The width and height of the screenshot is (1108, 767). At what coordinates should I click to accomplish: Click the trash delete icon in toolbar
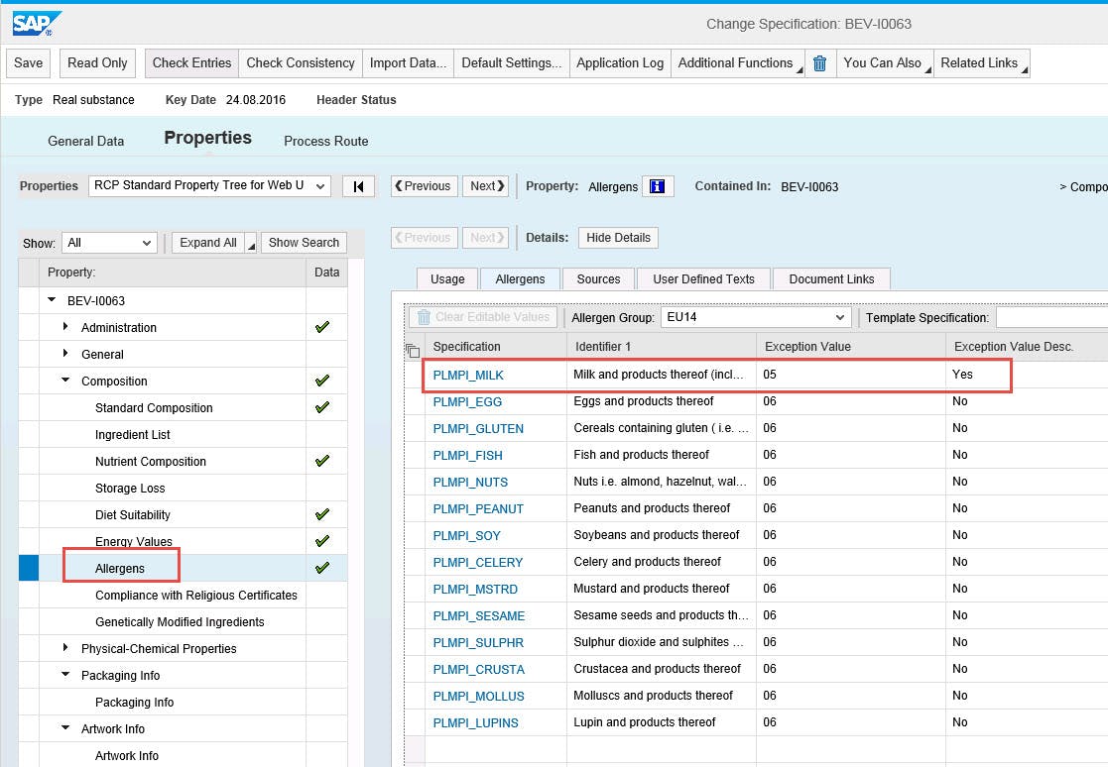coord(819,63)
